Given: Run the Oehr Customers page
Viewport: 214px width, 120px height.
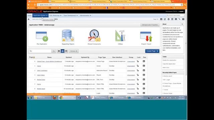Looking at the screenshot, I should point(144,70).
